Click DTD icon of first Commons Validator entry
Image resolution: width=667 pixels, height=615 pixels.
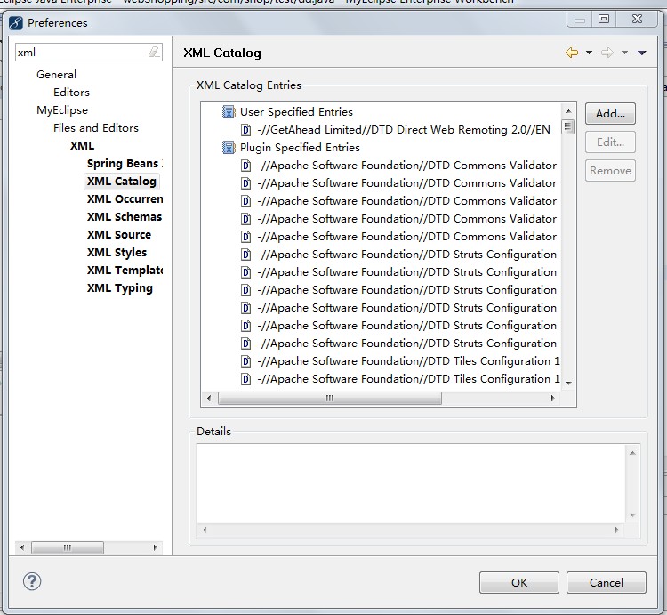(x=245, y=166)
